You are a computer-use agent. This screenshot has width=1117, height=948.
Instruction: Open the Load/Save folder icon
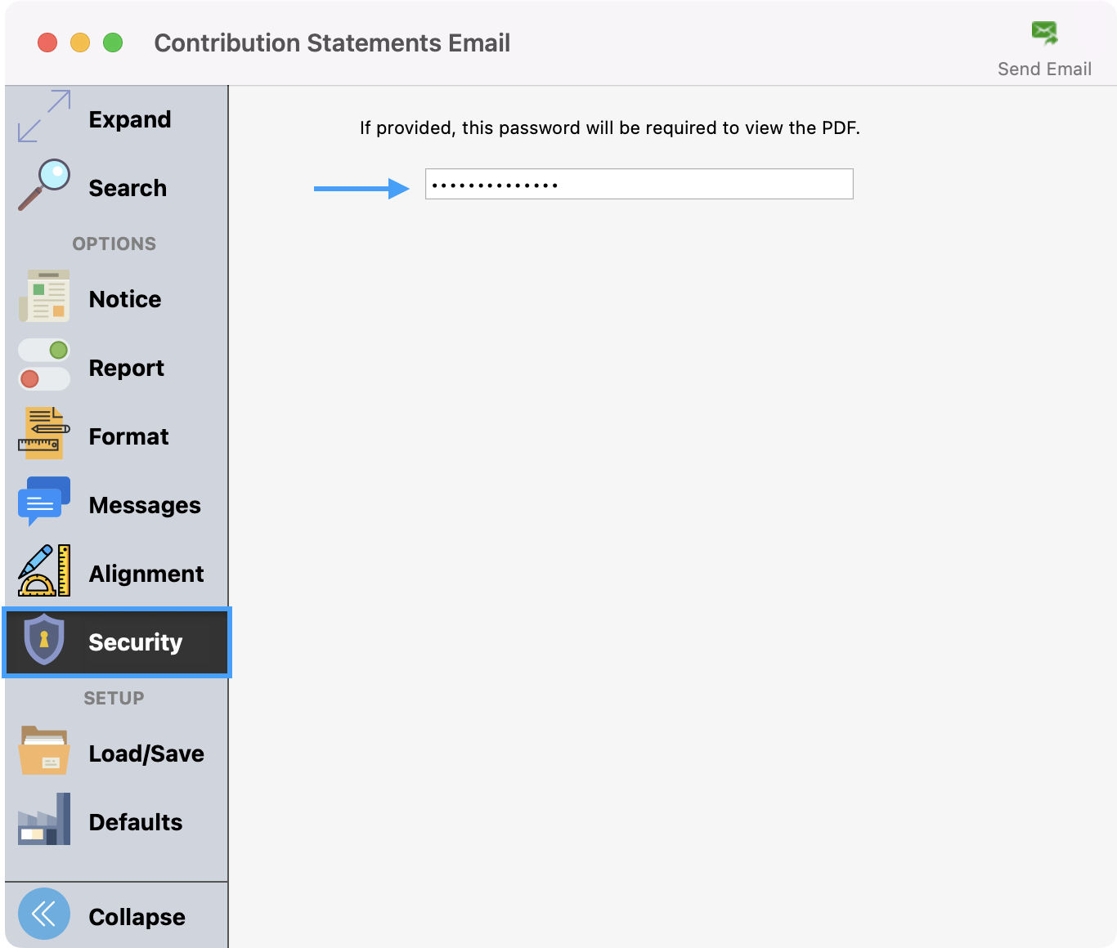[44, 750]
